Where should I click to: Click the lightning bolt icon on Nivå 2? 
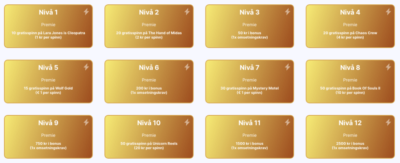coord(187,12)
